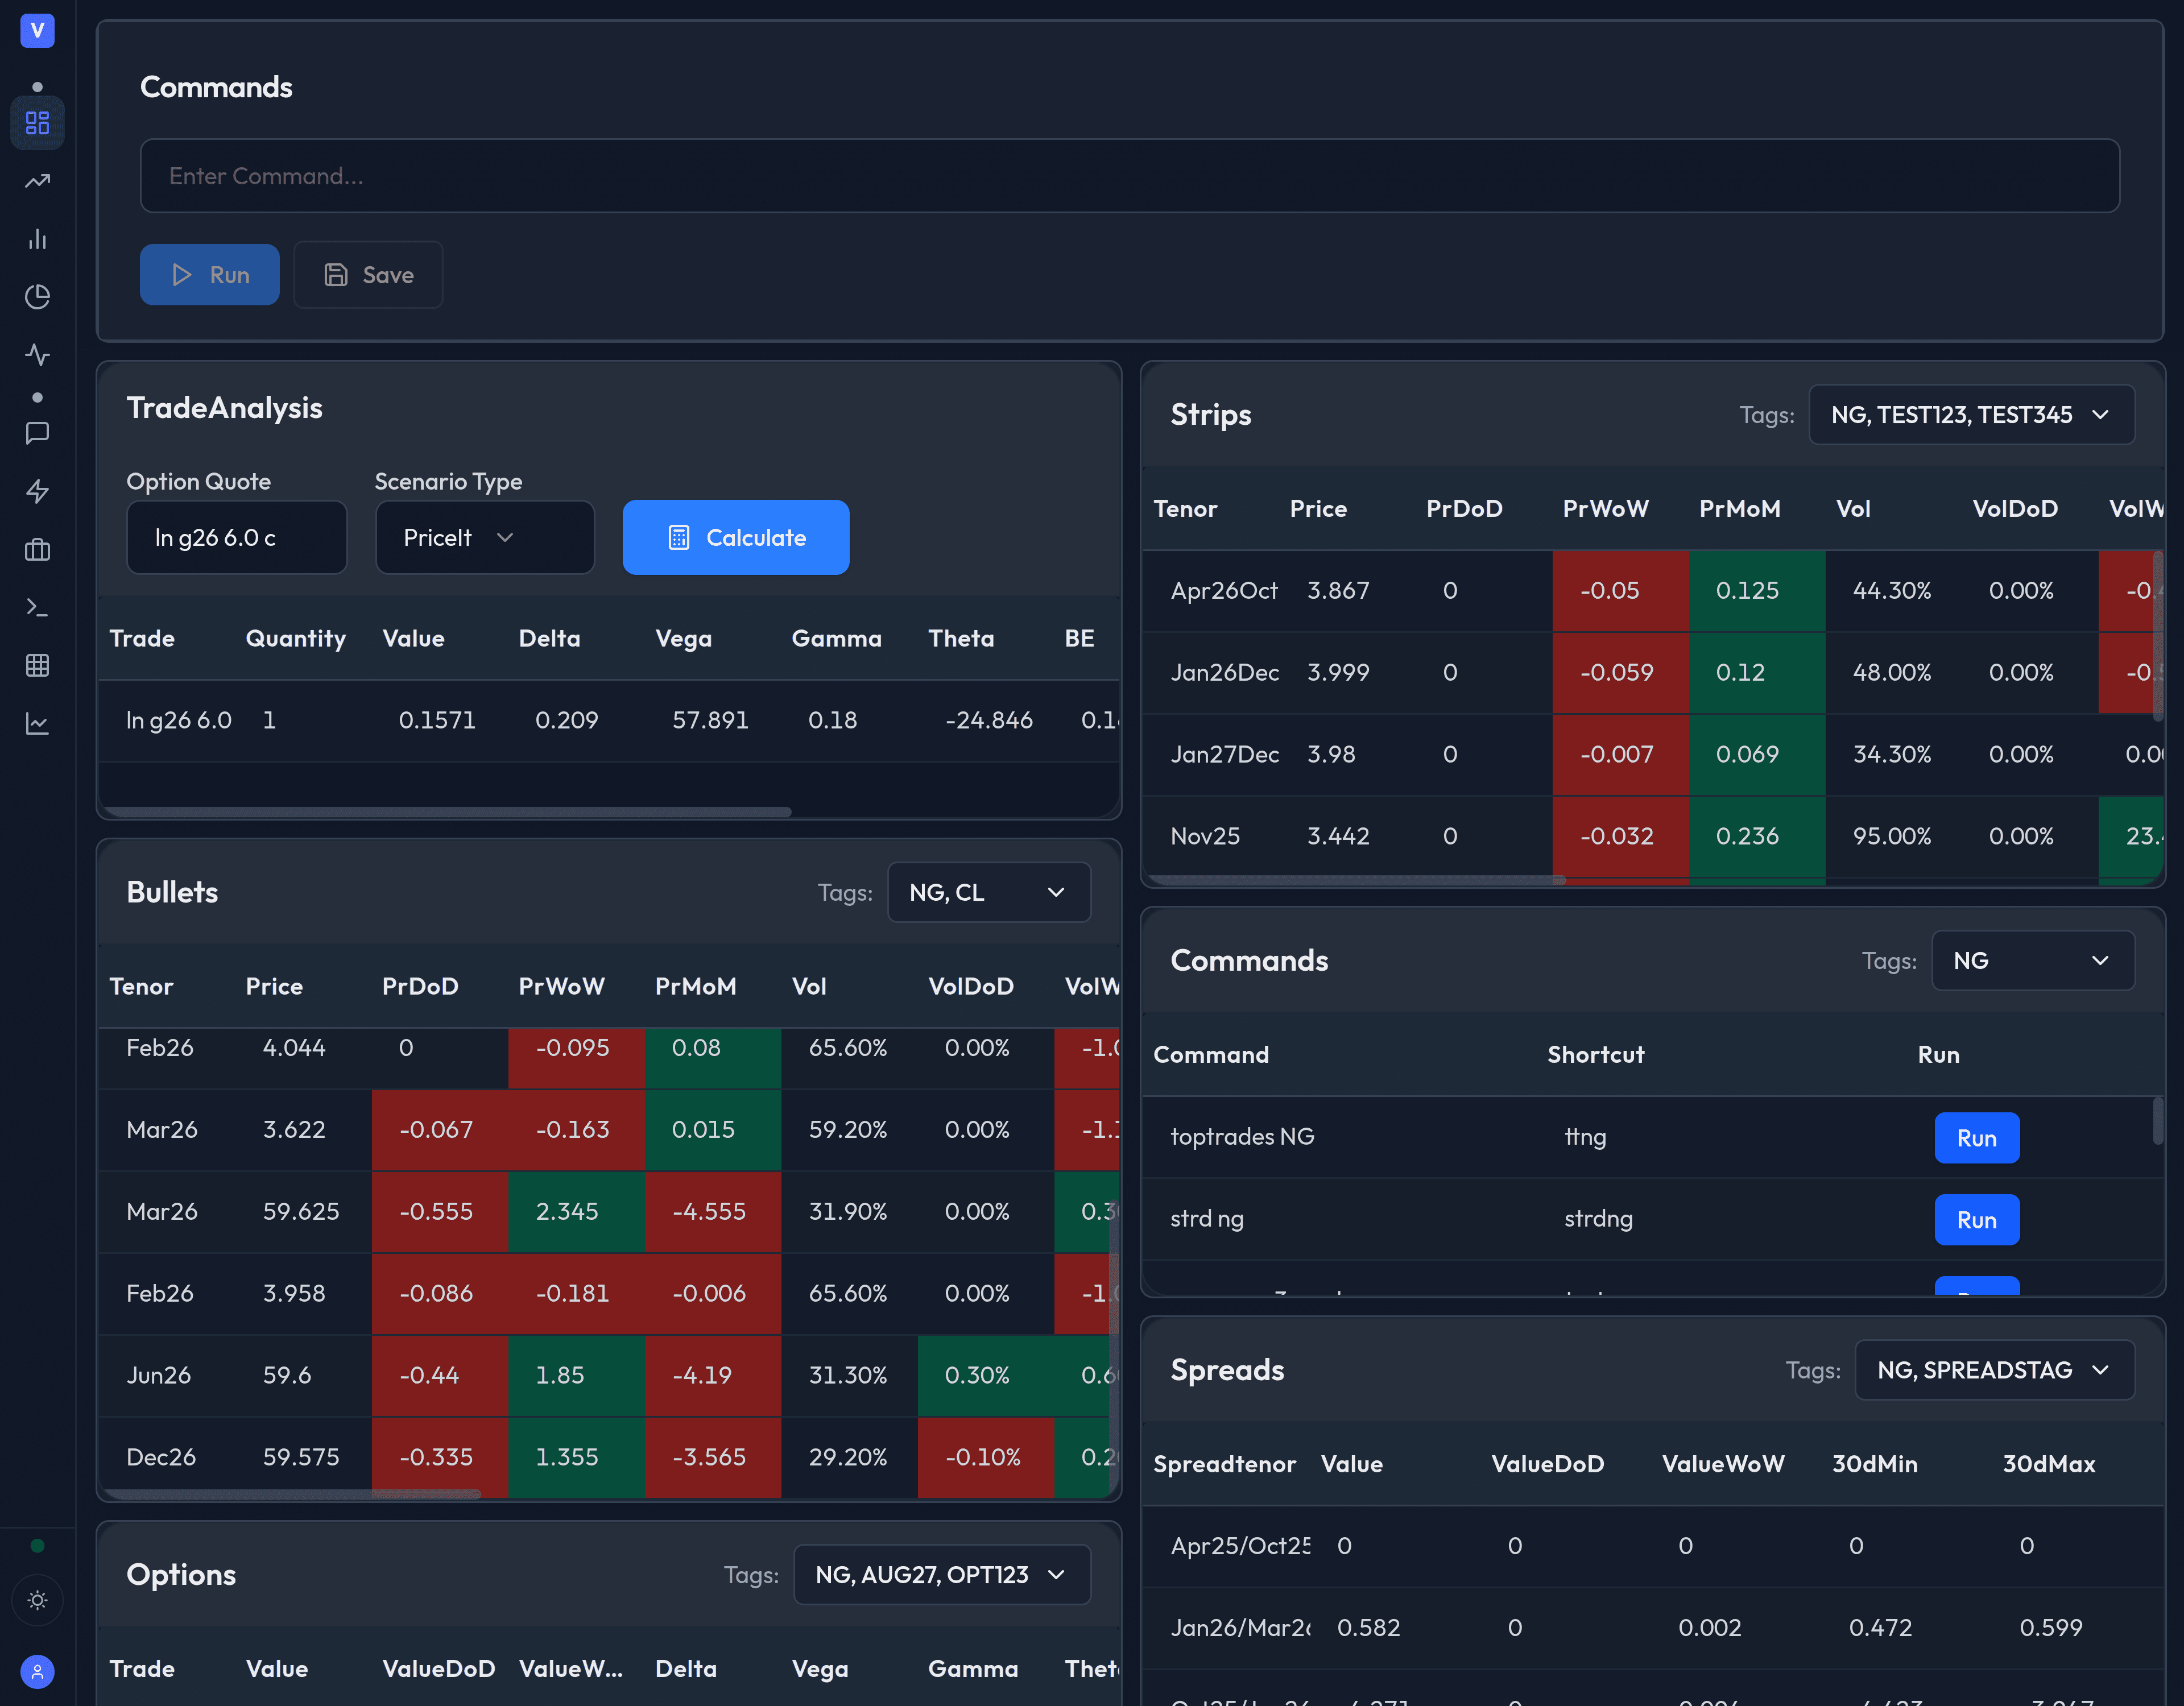This screenshot has height=1706, width=2184.
Task: Click inside the Enter Command input field
Action: [x=1129, y=176]
